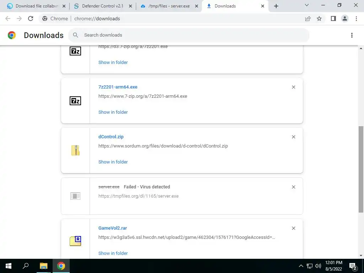Close the /tmp/files - server.exe tab
364x273 pixels.
point(196,6)
